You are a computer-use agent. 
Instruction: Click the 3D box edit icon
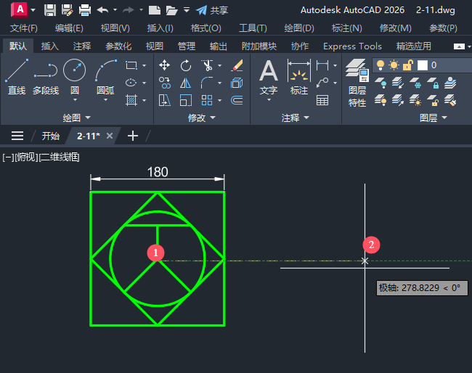tap(237, 83)
